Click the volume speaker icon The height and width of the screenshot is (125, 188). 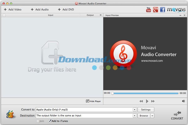[x=183, y=101]
